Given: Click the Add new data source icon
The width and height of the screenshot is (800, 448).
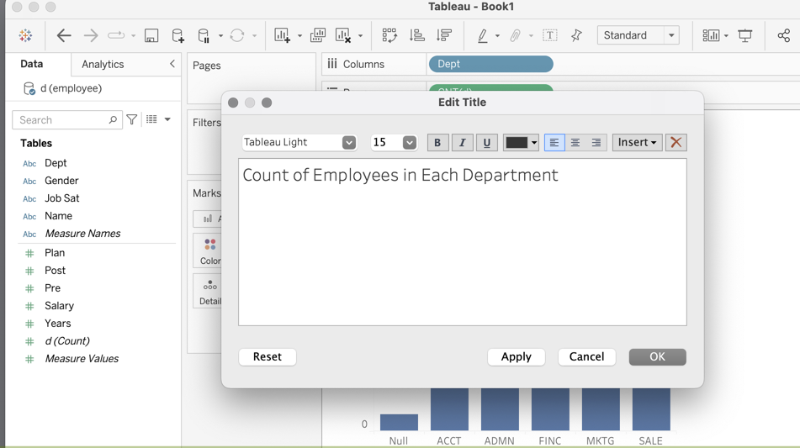Looking at the screenshot, I should 177,36.
